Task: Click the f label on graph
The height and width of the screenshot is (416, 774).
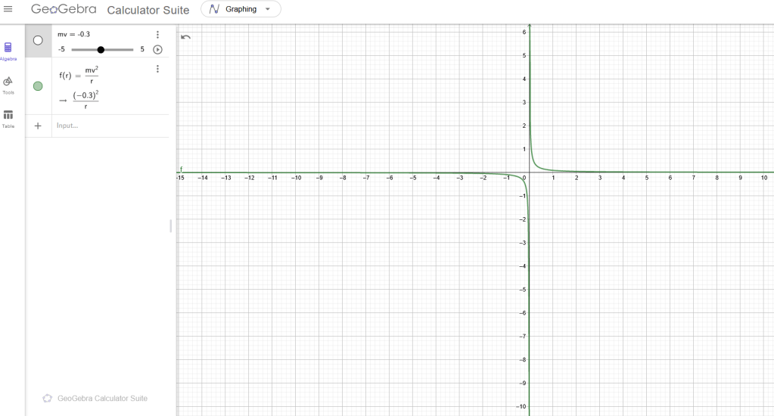Action: tap(181, 169)
